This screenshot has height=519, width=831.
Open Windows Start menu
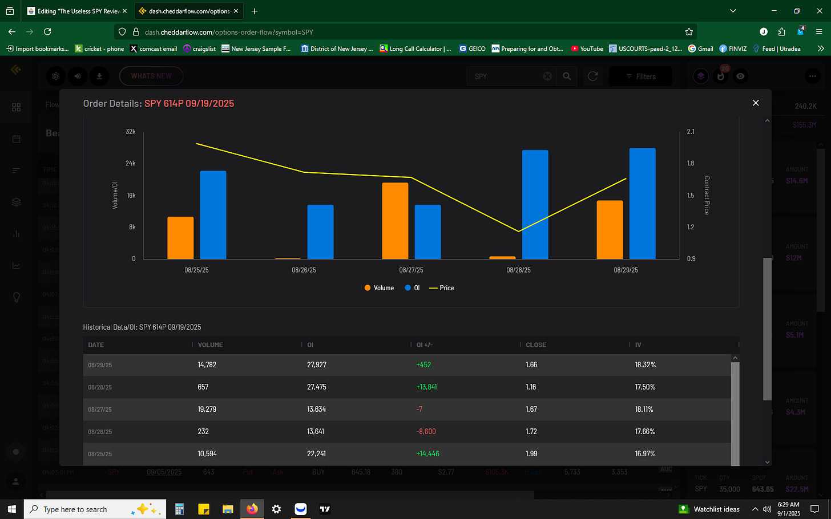pos(11,509)
